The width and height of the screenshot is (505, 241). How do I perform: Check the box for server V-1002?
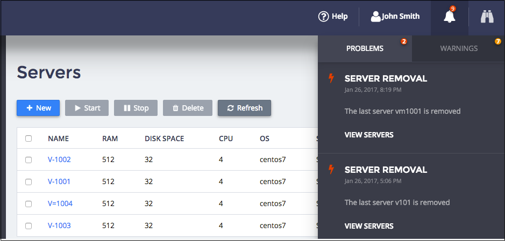(29, 160)
